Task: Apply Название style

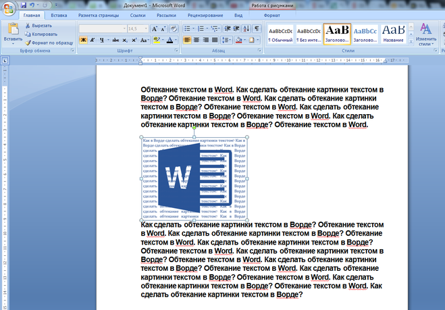Action: pyautogui.click(x=394, y=34)
